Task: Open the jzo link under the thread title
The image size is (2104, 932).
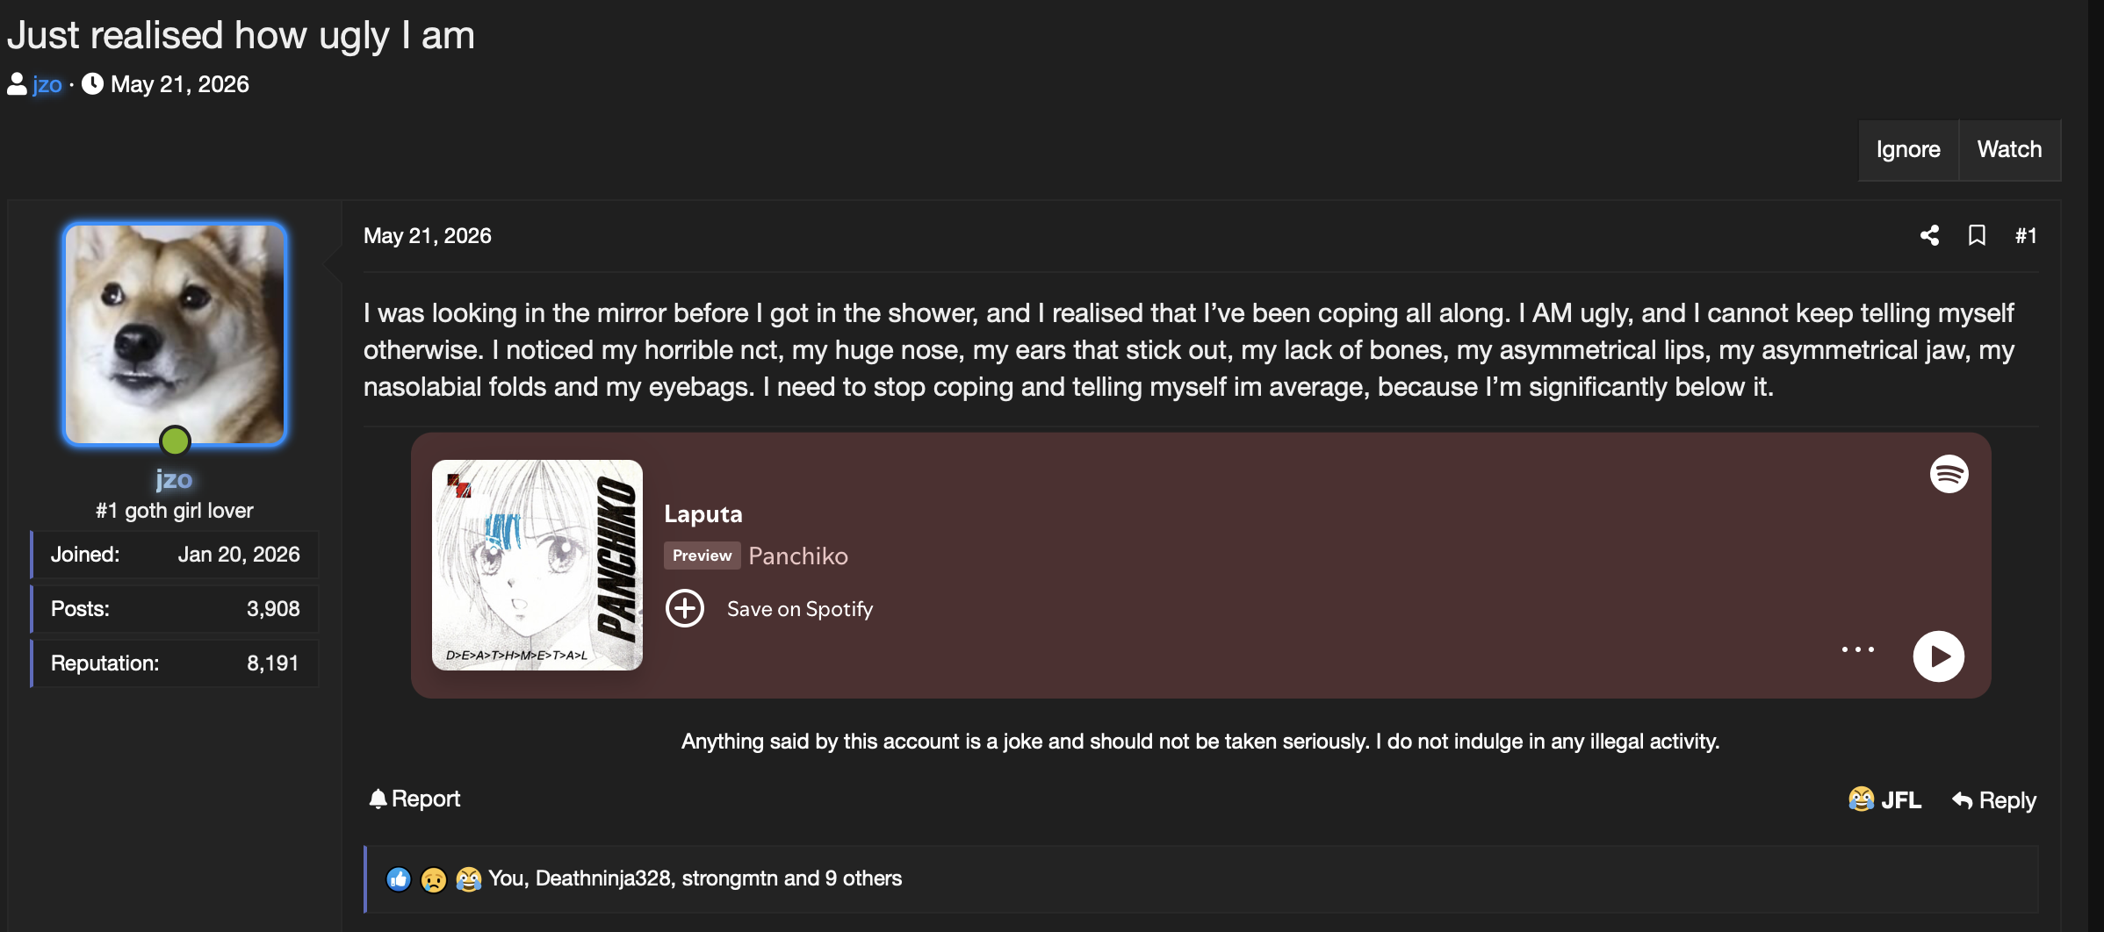Action: click(x=47, y=84)
